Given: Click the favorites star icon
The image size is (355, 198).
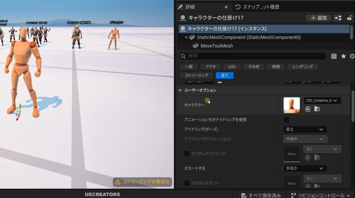Looking at the screenshot, I should coord(343,56).
